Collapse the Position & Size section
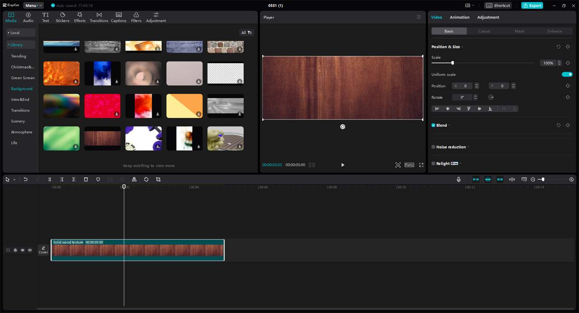The image size is (579, 313). pyautogui.click(x=462, y=47)
